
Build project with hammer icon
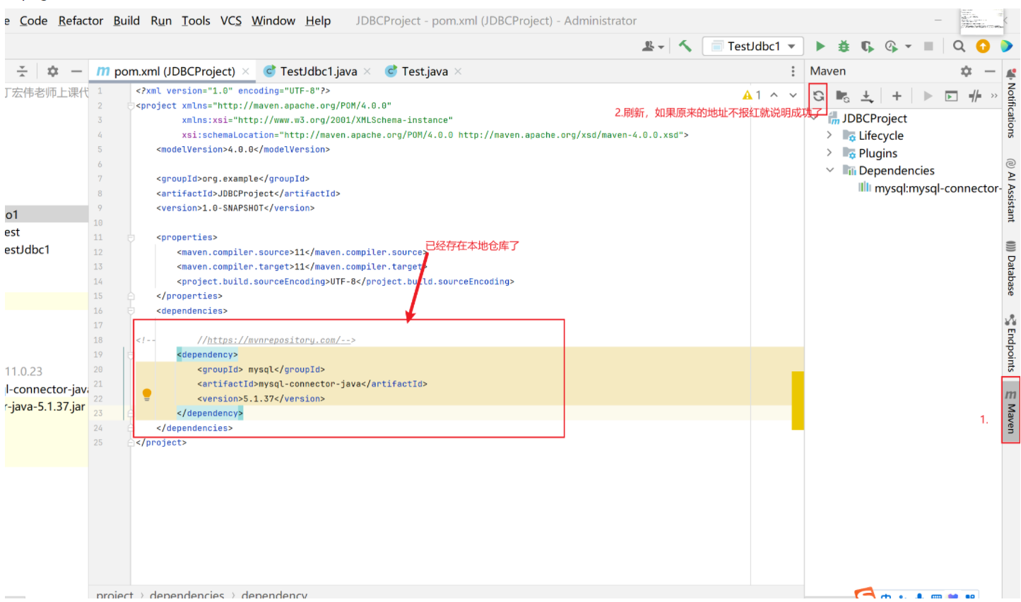coord(685,47)
